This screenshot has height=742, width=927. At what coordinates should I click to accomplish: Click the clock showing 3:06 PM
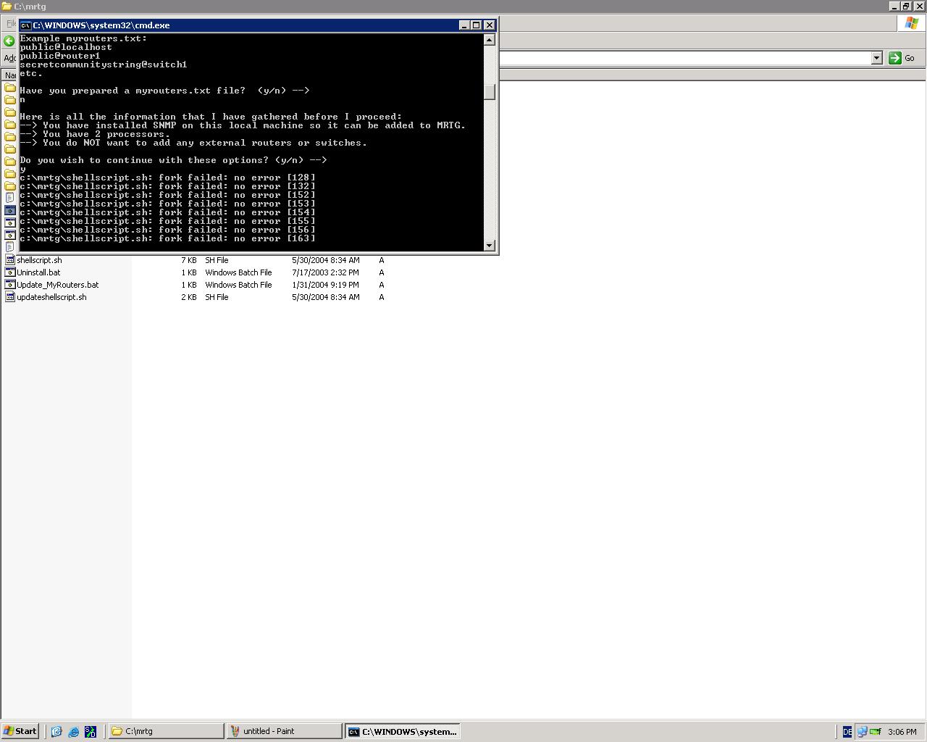tap(902, 732)
